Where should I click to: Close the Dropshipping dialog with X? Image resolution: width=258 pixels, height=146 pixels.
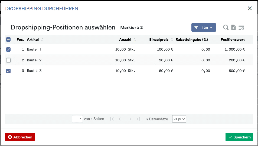tap(250, 8)
